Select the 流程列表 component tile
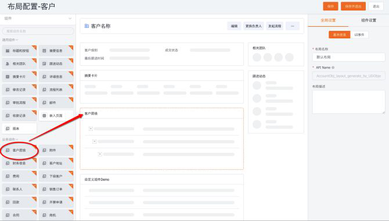This screenshot has width=389, height=221. [56, 90]
